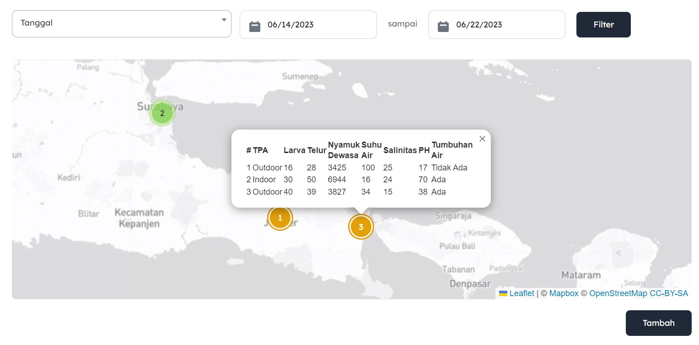Click the Singaraja label on the map
The height and width of the screenshot is (345, 699).
[453, 216]
